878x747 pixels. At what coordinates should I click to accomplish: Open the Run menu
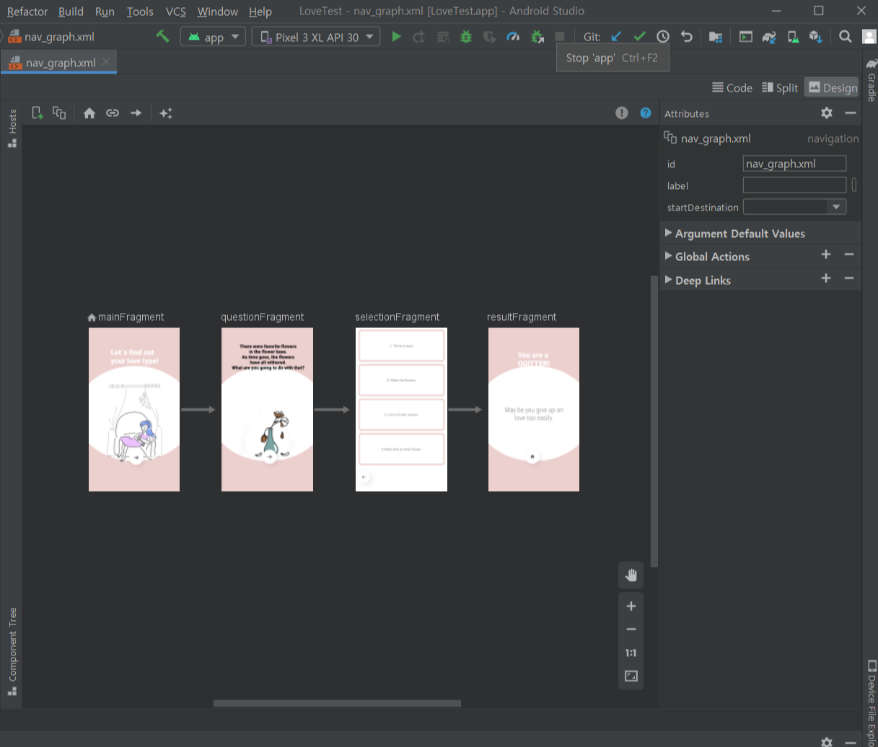[105, 12]
